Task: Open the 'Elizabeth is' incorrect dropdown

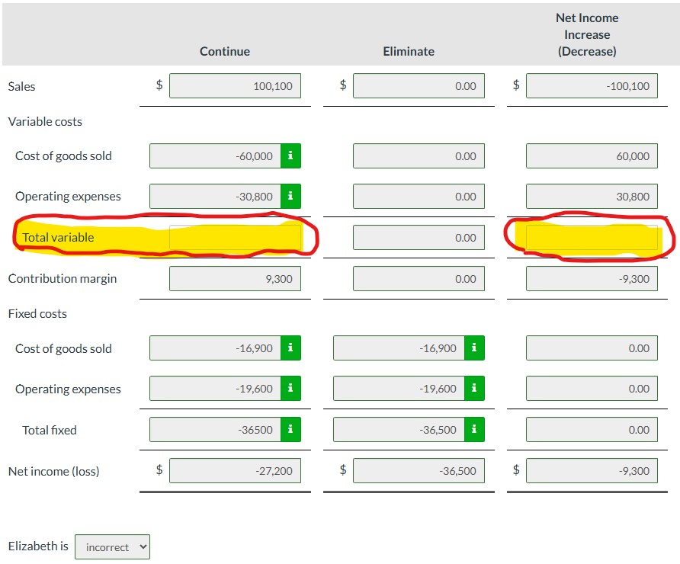Action: (112, 547)
